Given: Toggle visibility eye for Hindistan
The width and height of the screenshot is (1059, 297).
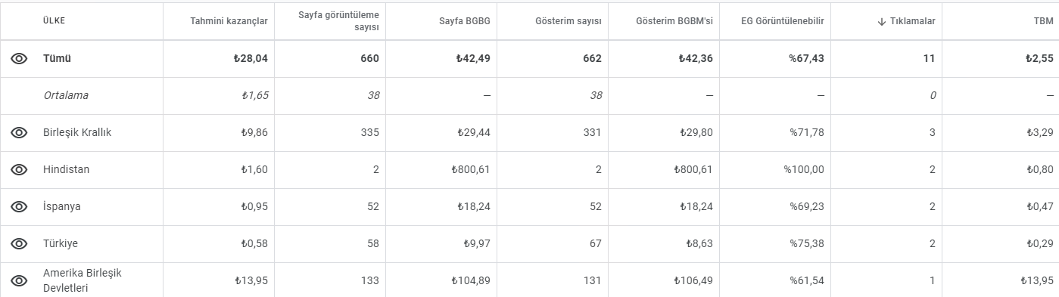Looking at the screenshot, I should click(19, 170).
